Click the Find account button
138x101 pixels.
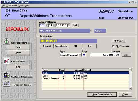pos(75,25)
